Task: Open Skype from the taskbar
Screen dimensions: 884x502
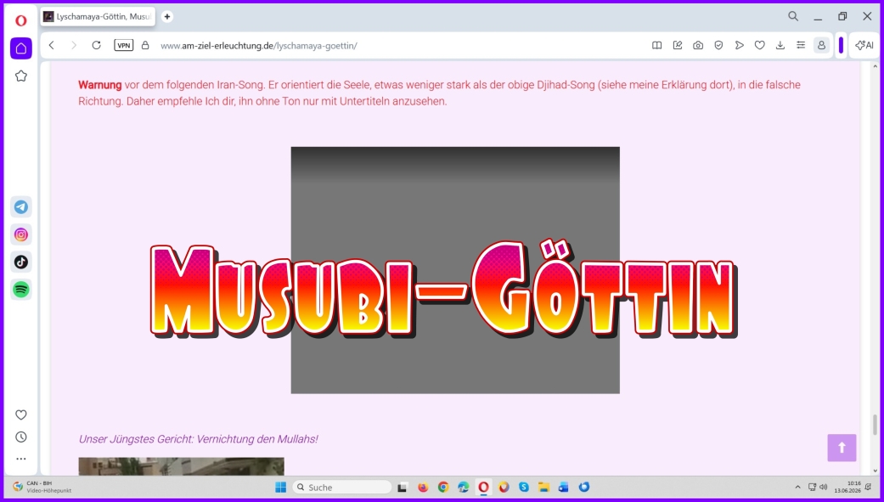Action: (x=524, y=488)
